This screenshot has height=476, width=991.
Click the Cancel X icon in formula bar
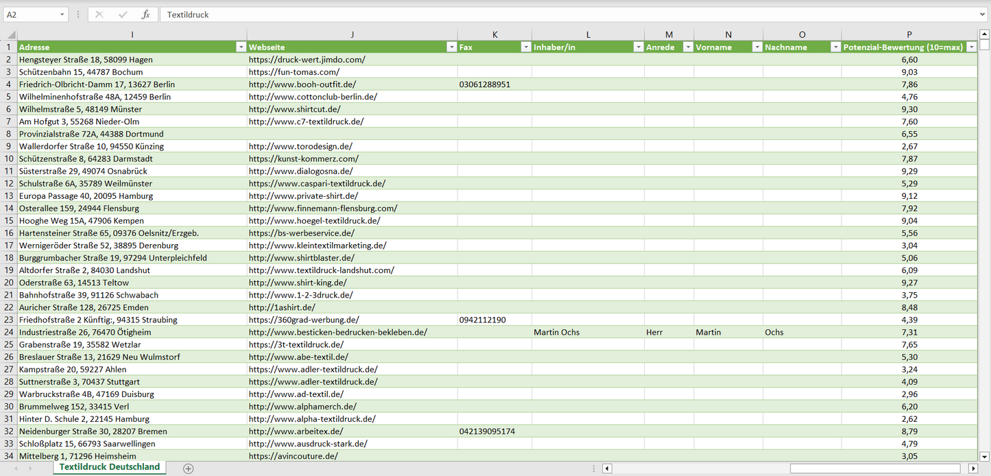(x=99, y=14)
